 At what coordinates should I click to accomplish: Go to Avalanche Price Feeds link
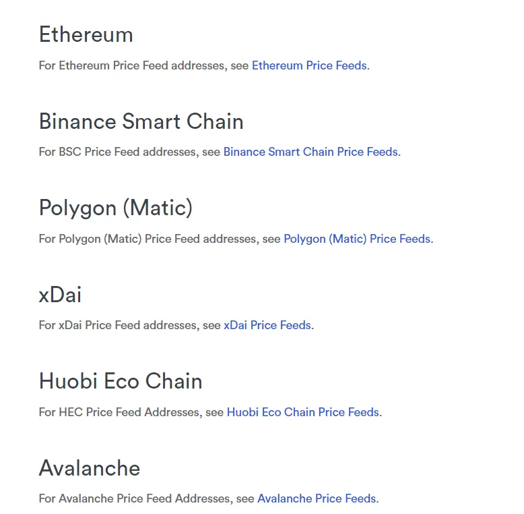point(317,498)
